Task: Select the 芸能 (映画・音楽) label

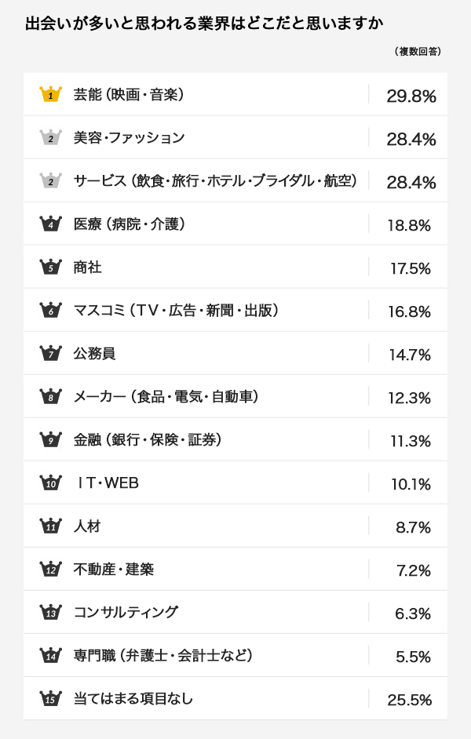Action: click(129, 95)
